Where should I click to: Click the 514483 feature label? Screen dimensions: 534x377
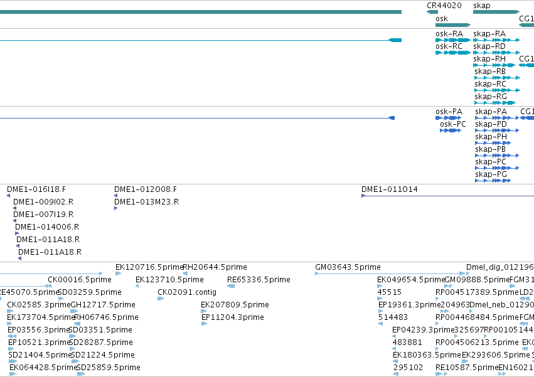coord(393,318)
